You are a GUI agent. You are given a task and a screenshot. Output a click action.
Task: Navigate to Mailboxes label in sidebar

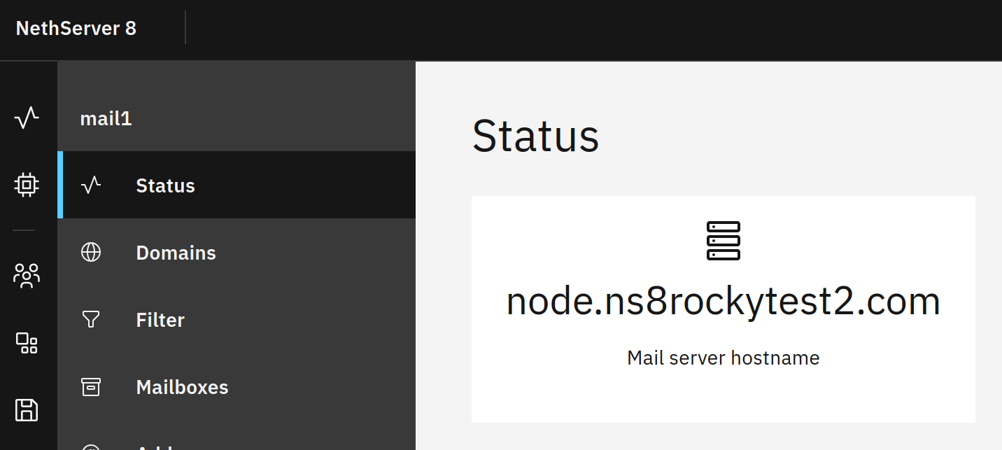pyautogui.click(x=182, y=387)
